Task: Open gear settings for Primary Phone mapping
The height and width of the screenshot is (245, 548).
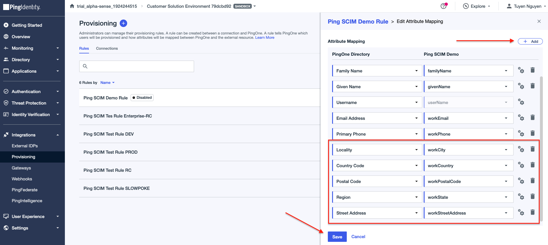Action: coord(521,134)
